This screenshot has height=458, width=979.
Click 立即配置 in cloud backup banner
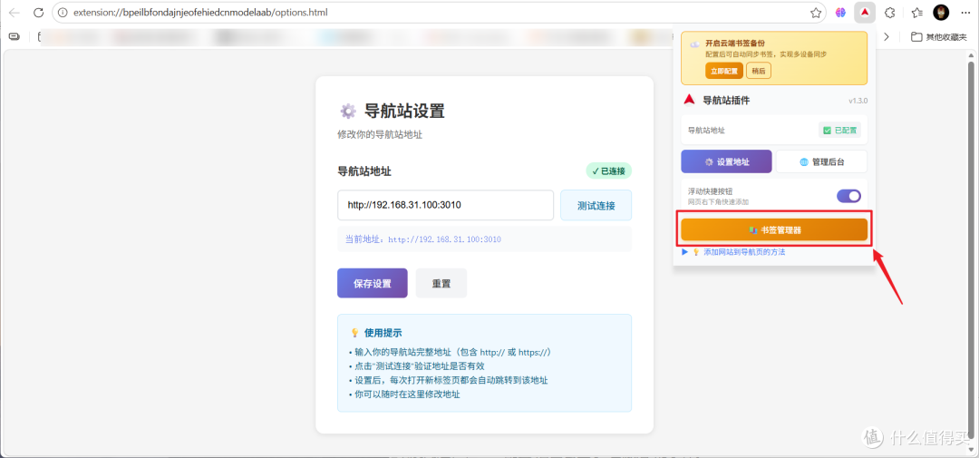725,71
